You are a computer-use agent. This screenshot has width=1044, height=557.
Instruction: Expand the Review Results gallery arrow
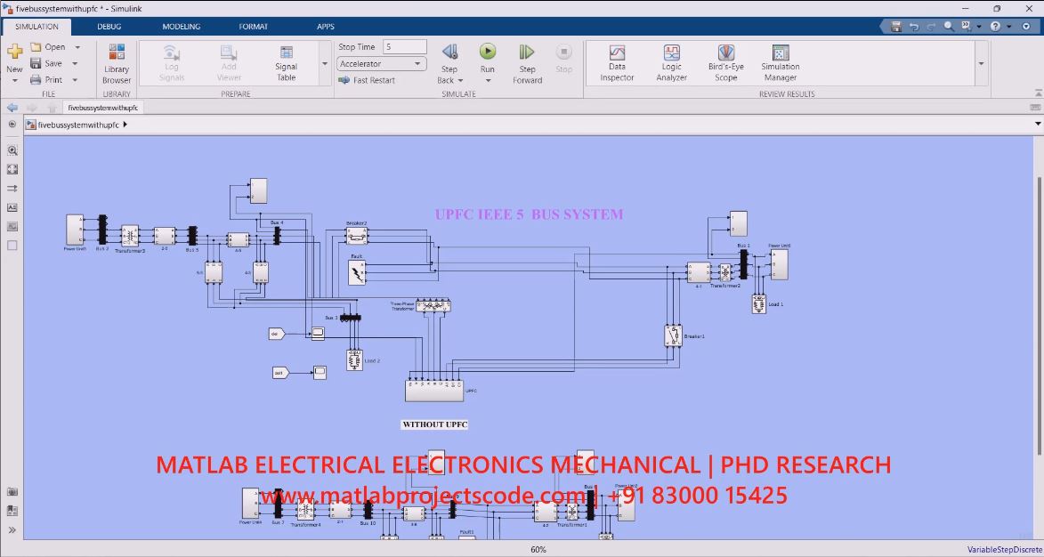[982, 64]
